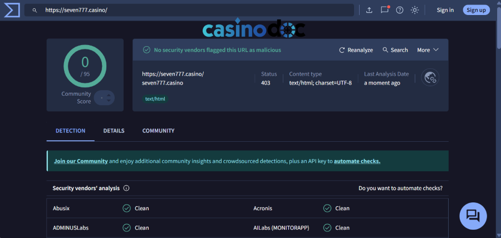Click the Status value 403
Image resolution: width=501 pixels, height=238 pixels.
(x=266, y=83)
